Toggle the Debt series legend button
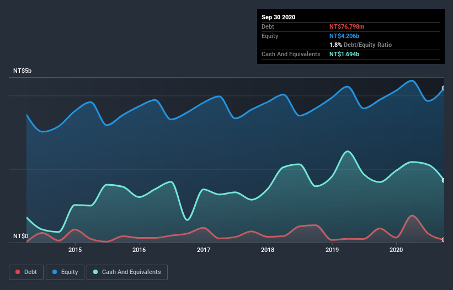Screen dimensions: 453x290 pos(26,272)
